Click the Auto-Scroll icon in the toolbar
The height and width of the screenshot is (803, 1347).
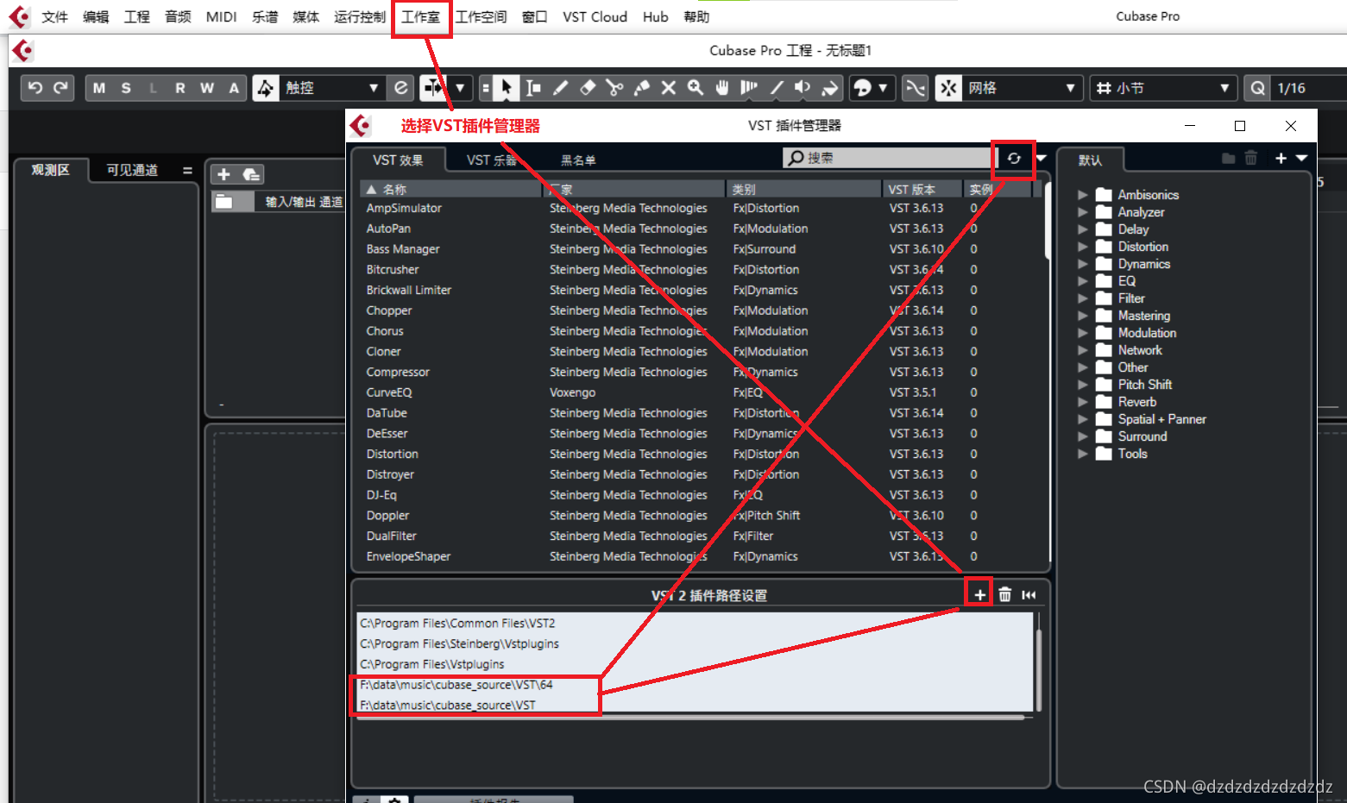click(x=433, y=88)
